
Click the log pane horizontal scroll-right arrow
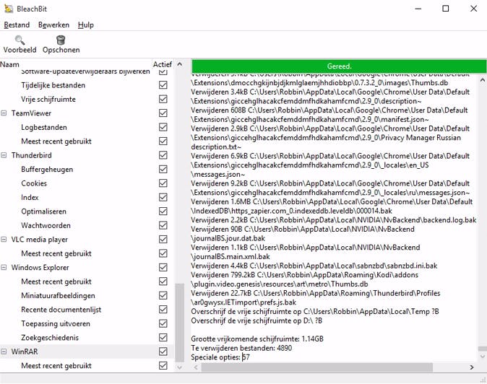pos(472,367)
